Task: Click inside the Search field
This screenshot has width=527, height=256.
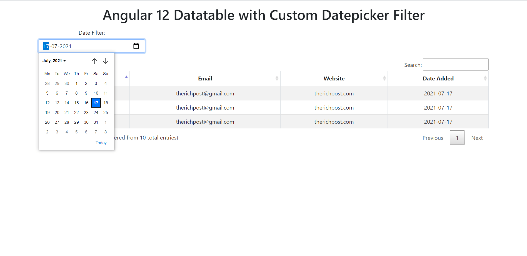Action: pos(455,64)
